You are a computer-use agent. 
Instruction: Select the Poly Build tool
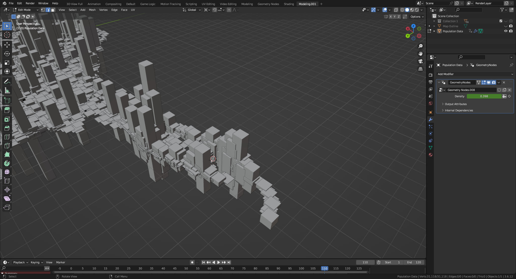pyautogui.click(x=7, y=154)
